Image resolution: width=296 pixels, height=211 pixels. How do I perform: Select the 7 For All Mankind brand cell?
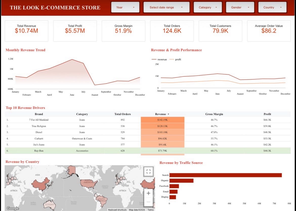click(39, 120)
